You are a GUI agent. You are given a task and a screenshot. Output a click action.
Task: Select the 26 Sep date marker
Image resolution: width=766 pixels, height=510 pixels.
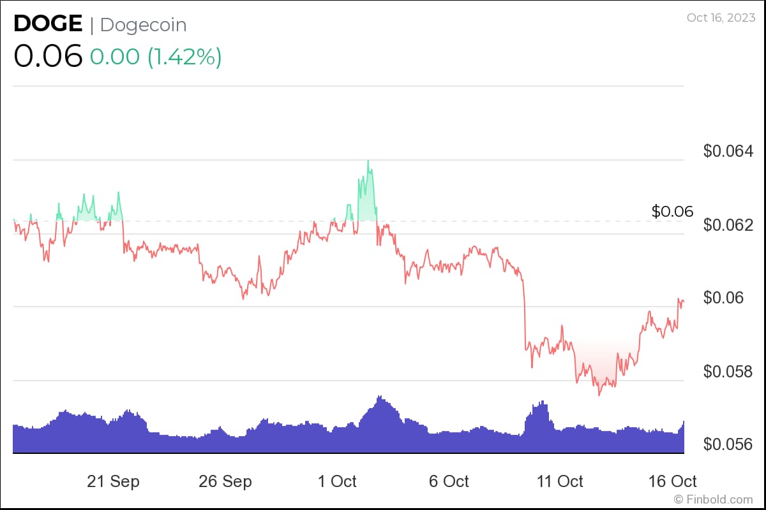click(x=225, y=481)
